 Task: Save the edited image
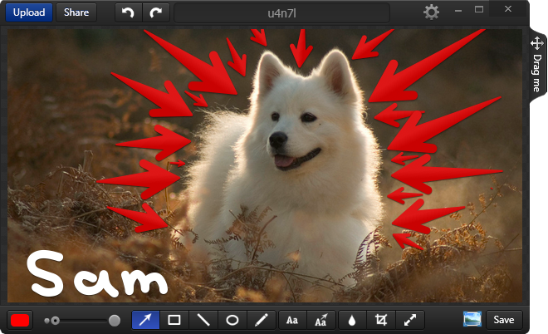point(504,320)
